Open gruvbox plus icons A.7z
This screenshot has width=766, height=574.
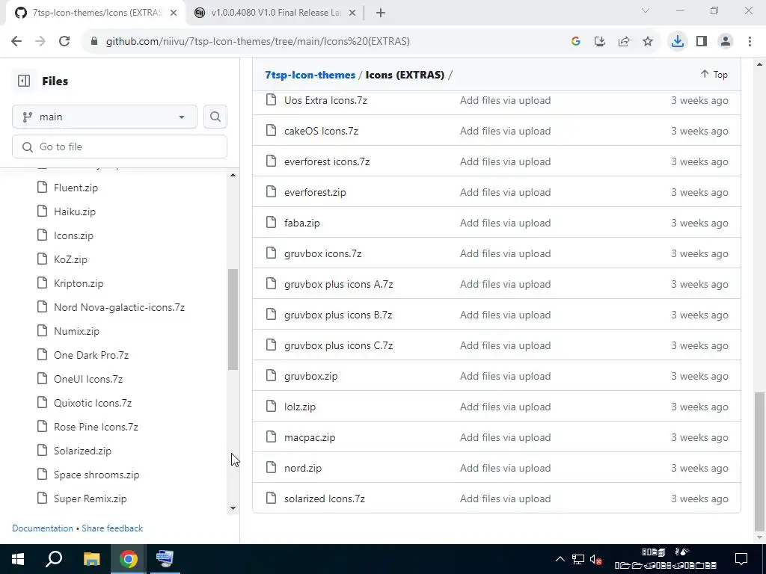[x=339, y=284]
